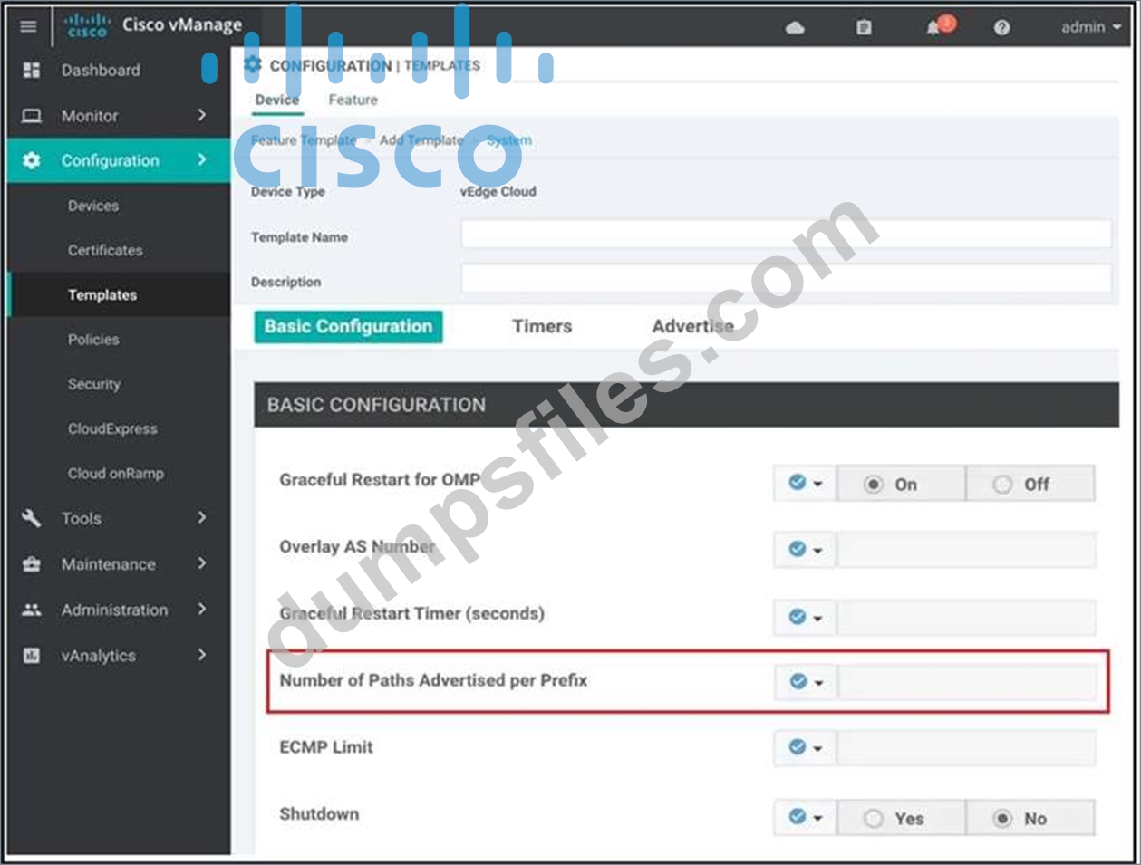Viewport: 1141px width, 865px height.
Task: Select Yes for Shutdown
Action: pyautogui.click(x=874, y=819)
